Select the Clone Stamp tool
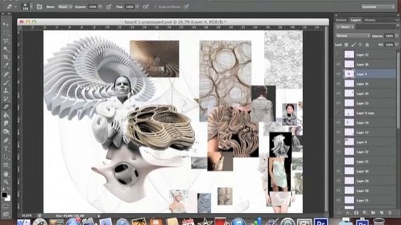Image resolution: width=401 pixels, height=225 pixels. pos(6,91)
